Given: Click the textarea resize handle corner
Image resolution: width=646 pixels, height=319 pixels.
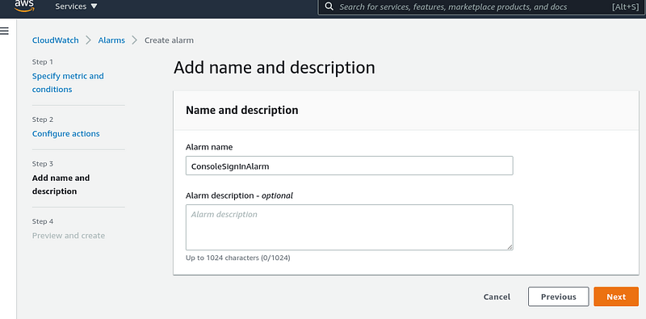Looking at the screenshot, I should click(510, 247).
